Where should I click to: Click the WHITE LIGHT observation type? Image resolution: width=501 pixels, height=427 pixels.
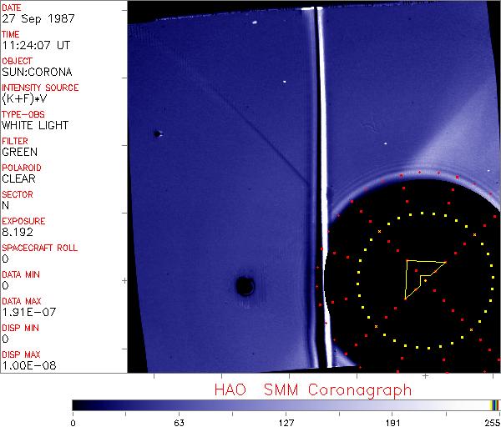pyautogui.click(x=34, y=126)
